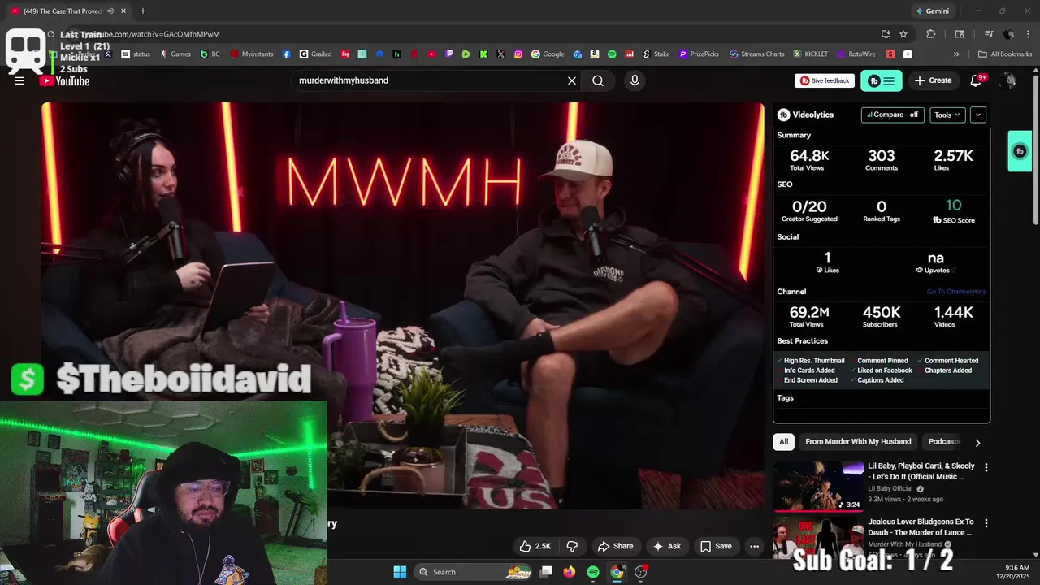Go to YouTube home via the logo
Screen dimensions: 1040x585
pyautogui.click(x=64, y=80)
